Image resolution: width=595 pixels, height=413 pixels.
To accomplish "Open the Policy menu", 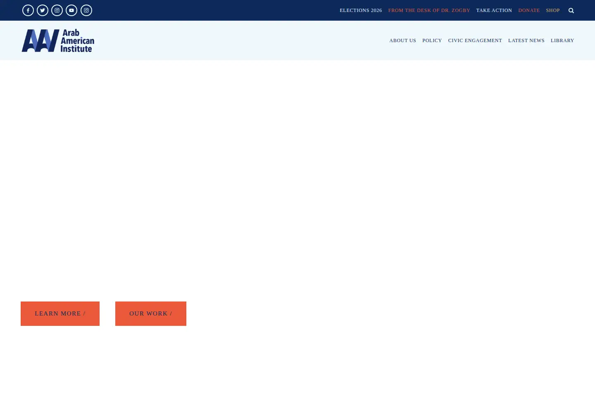I will click(x=432, y=40).
